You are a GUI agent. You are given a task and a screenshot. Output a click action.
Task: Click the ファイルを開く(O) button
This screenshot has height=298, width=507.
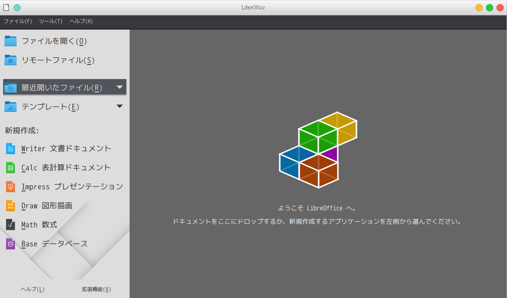click(65, 41)
